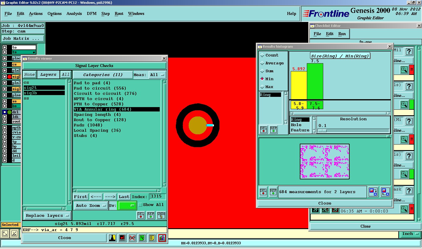Click the Index input field showing 1315
The height and width of the screenshot is (249, 422).
157,197
